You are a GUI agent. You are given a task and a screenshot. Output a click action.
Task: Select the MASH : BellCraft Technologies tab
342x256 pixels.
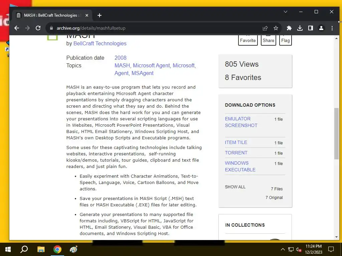coord(52,15)
